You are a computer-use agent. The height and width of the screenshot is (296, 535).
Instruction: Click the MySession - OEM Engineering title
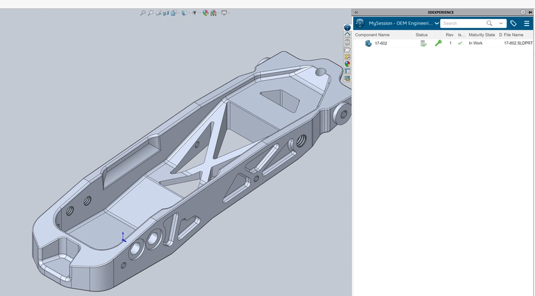[x=401, y=23]
